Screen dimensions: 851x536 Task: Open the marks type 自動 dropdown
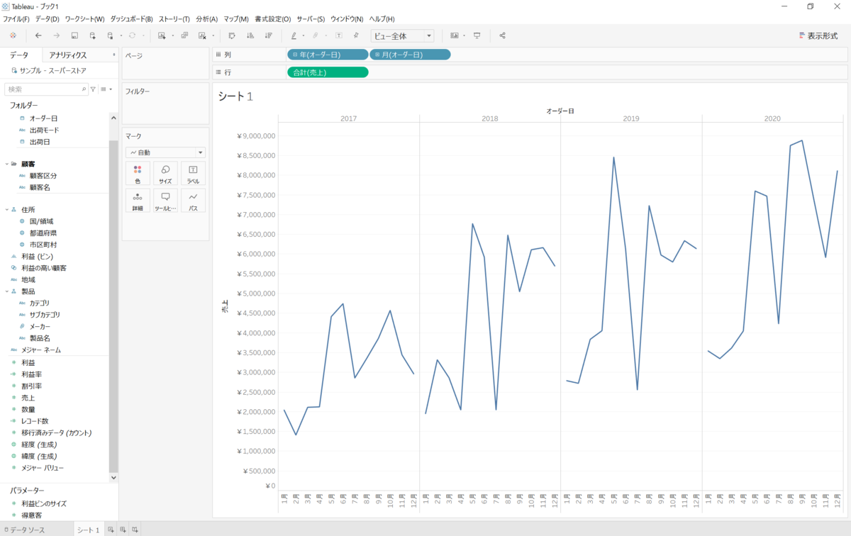pyautogui.click(x=165, y=152)
